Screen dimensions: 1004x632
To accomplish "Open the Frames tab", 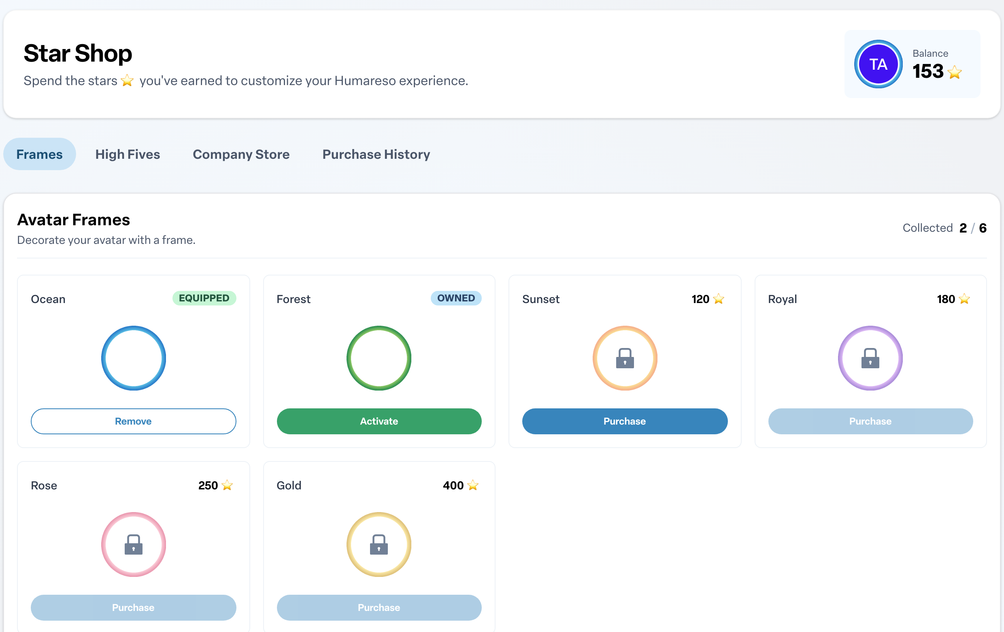I will (40, 154).
